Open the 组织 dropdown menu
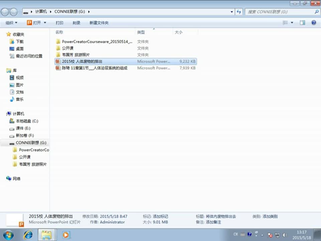Screen dimensions: 321x241 point(11,23)
